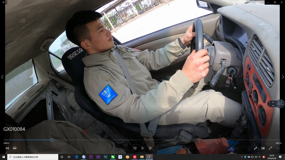The height and width of the screenshot is (160, 285).
Task: Open Adobe Premiere Pro from taskbar
Action: 91,157
